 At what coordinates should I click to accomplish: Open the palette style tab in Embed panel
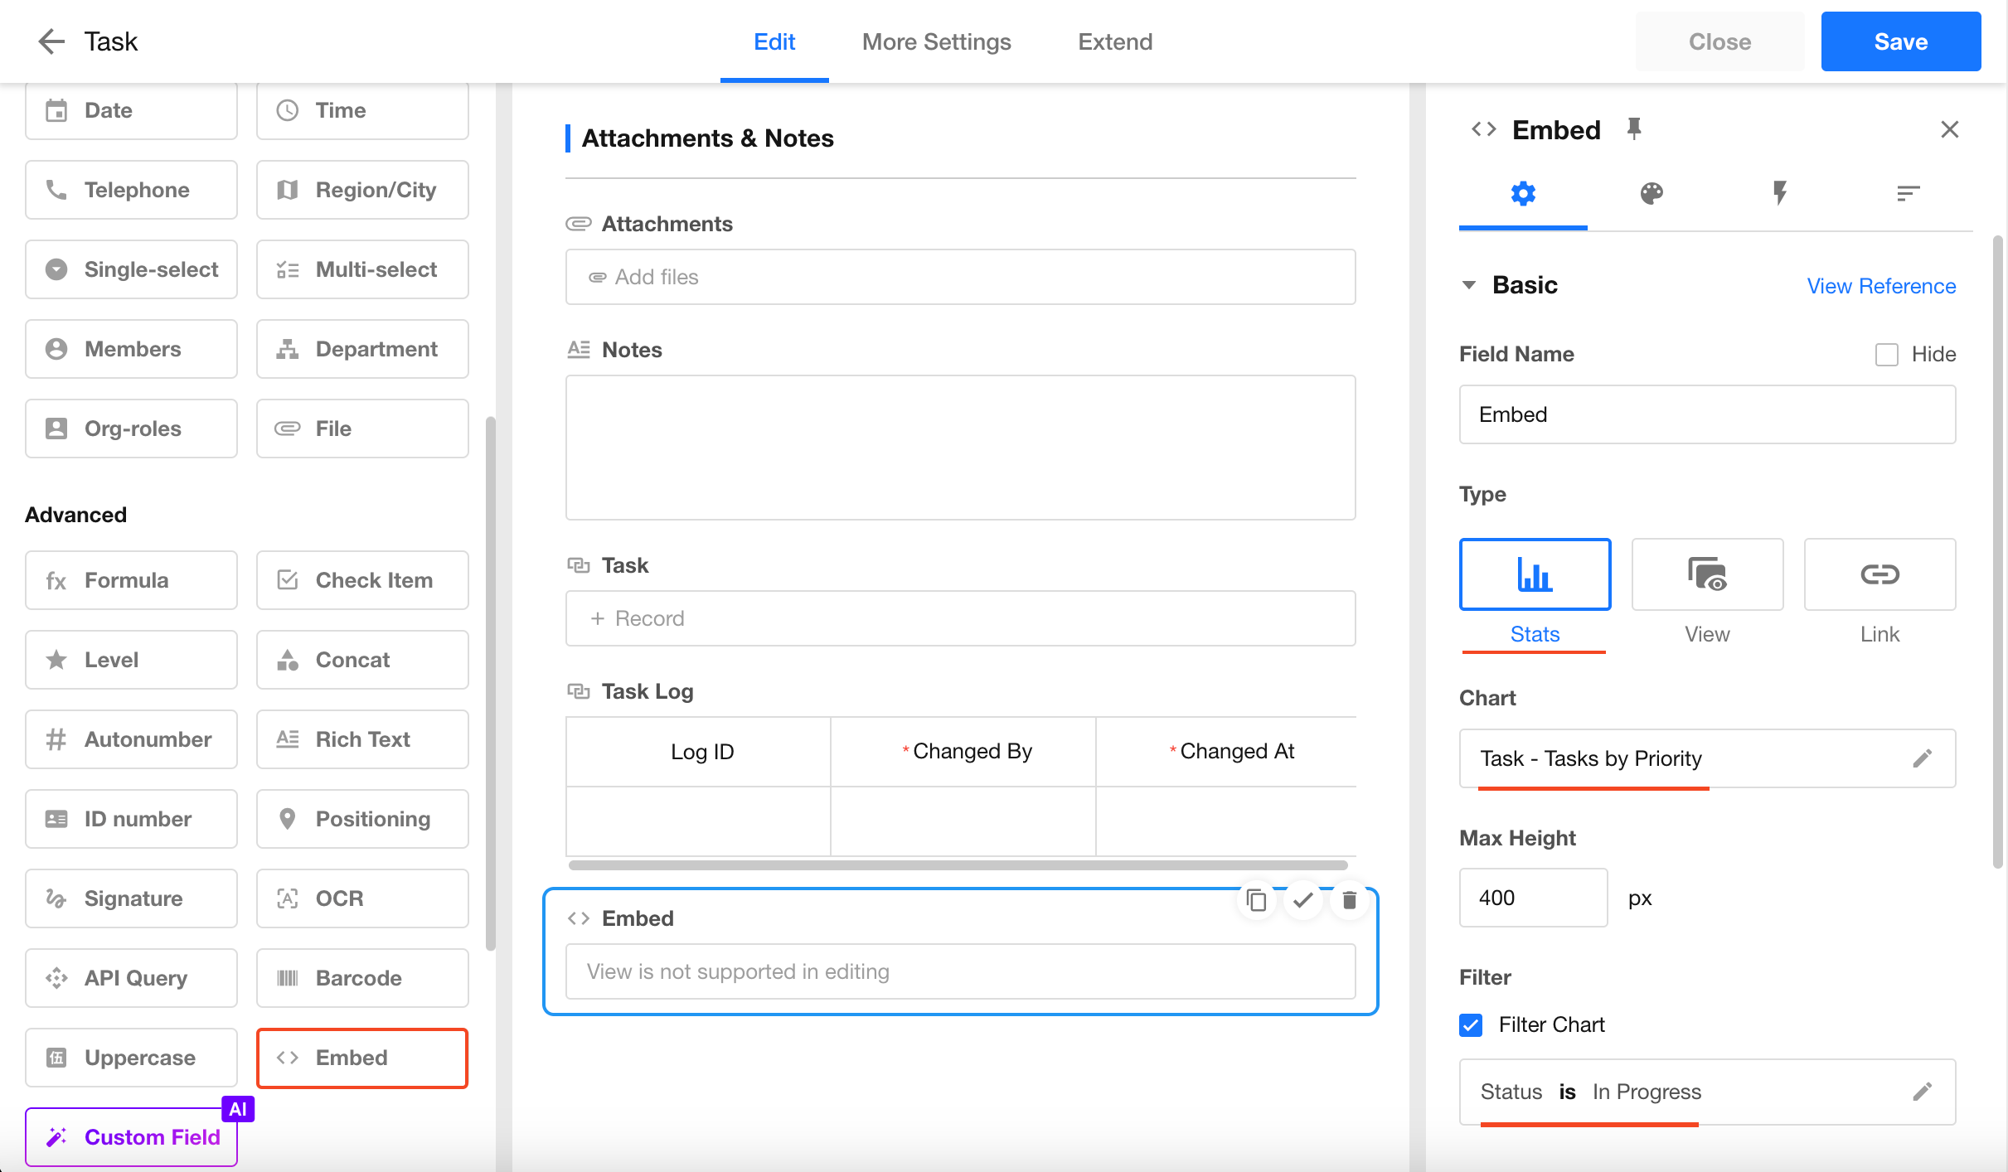1652,194
